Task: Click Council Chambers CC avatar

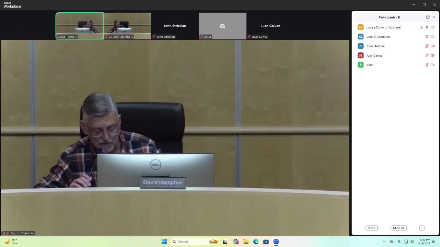Action: click(x=361, y=37)
